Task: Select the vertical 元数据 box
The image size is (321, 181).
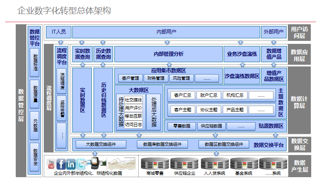Action: point(34,126)
